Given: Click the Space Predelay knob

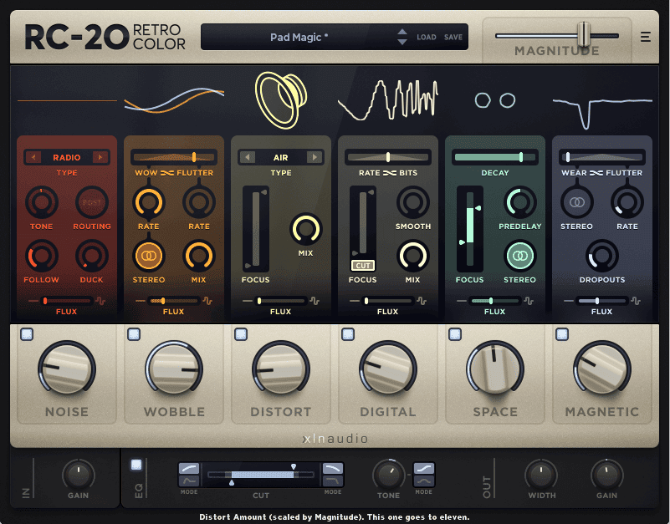Looking at the screenshot, I should pyautogui.click(x=520, y=202).
